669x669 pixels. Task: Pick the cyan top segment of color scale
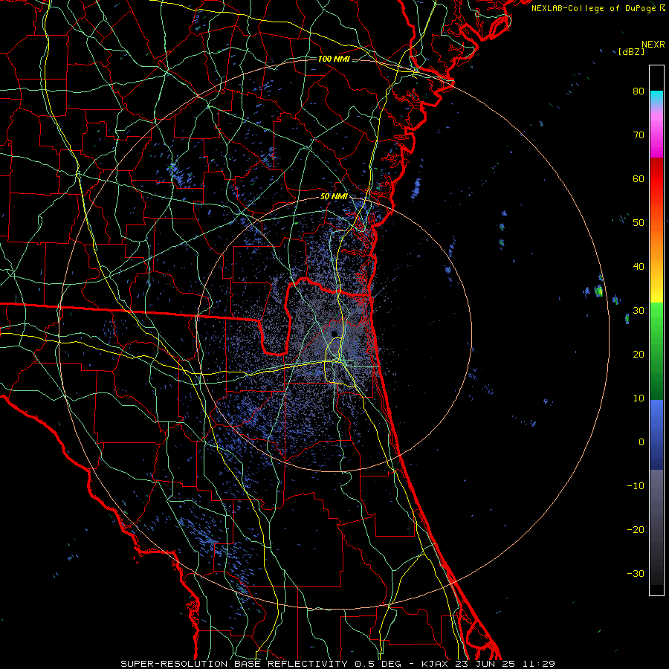coord(656,97)
